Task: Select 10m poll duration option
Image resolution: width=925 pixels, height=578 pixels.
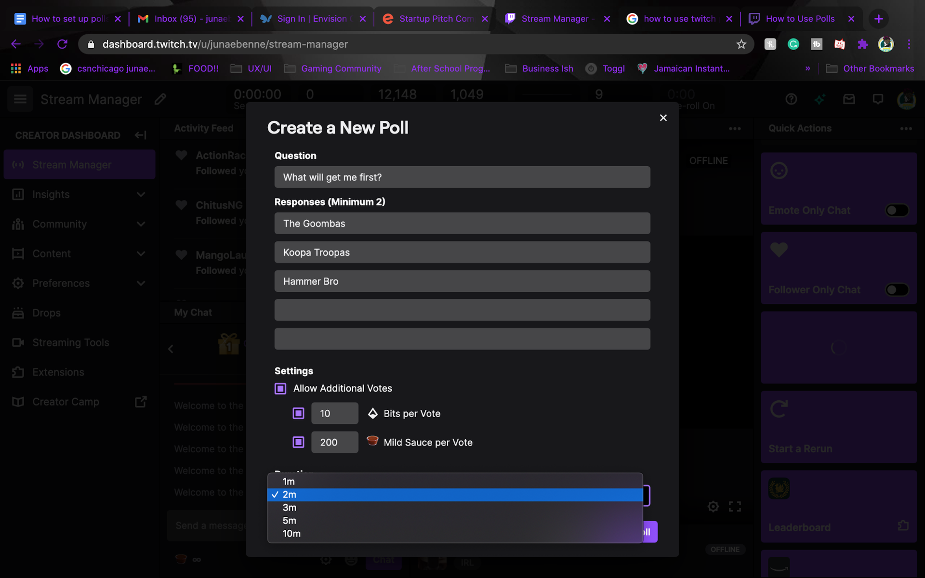Action: click(291, 533)
